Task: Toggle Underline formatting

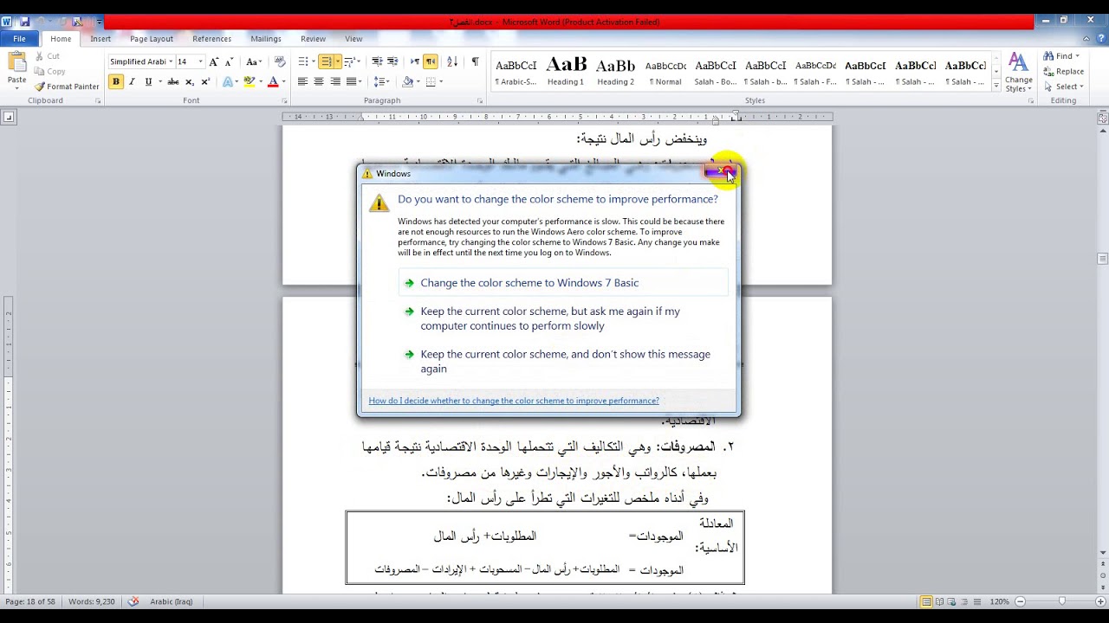Action: (148, 81)
